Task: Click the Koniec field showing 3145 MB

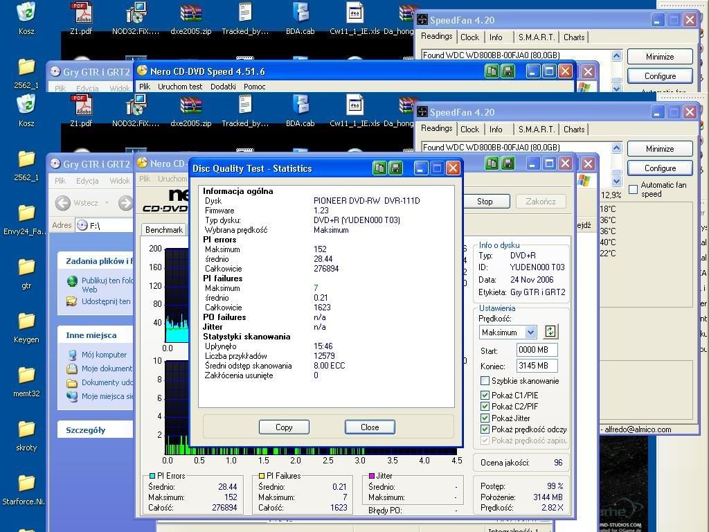Action: click(x=537, y=366)
